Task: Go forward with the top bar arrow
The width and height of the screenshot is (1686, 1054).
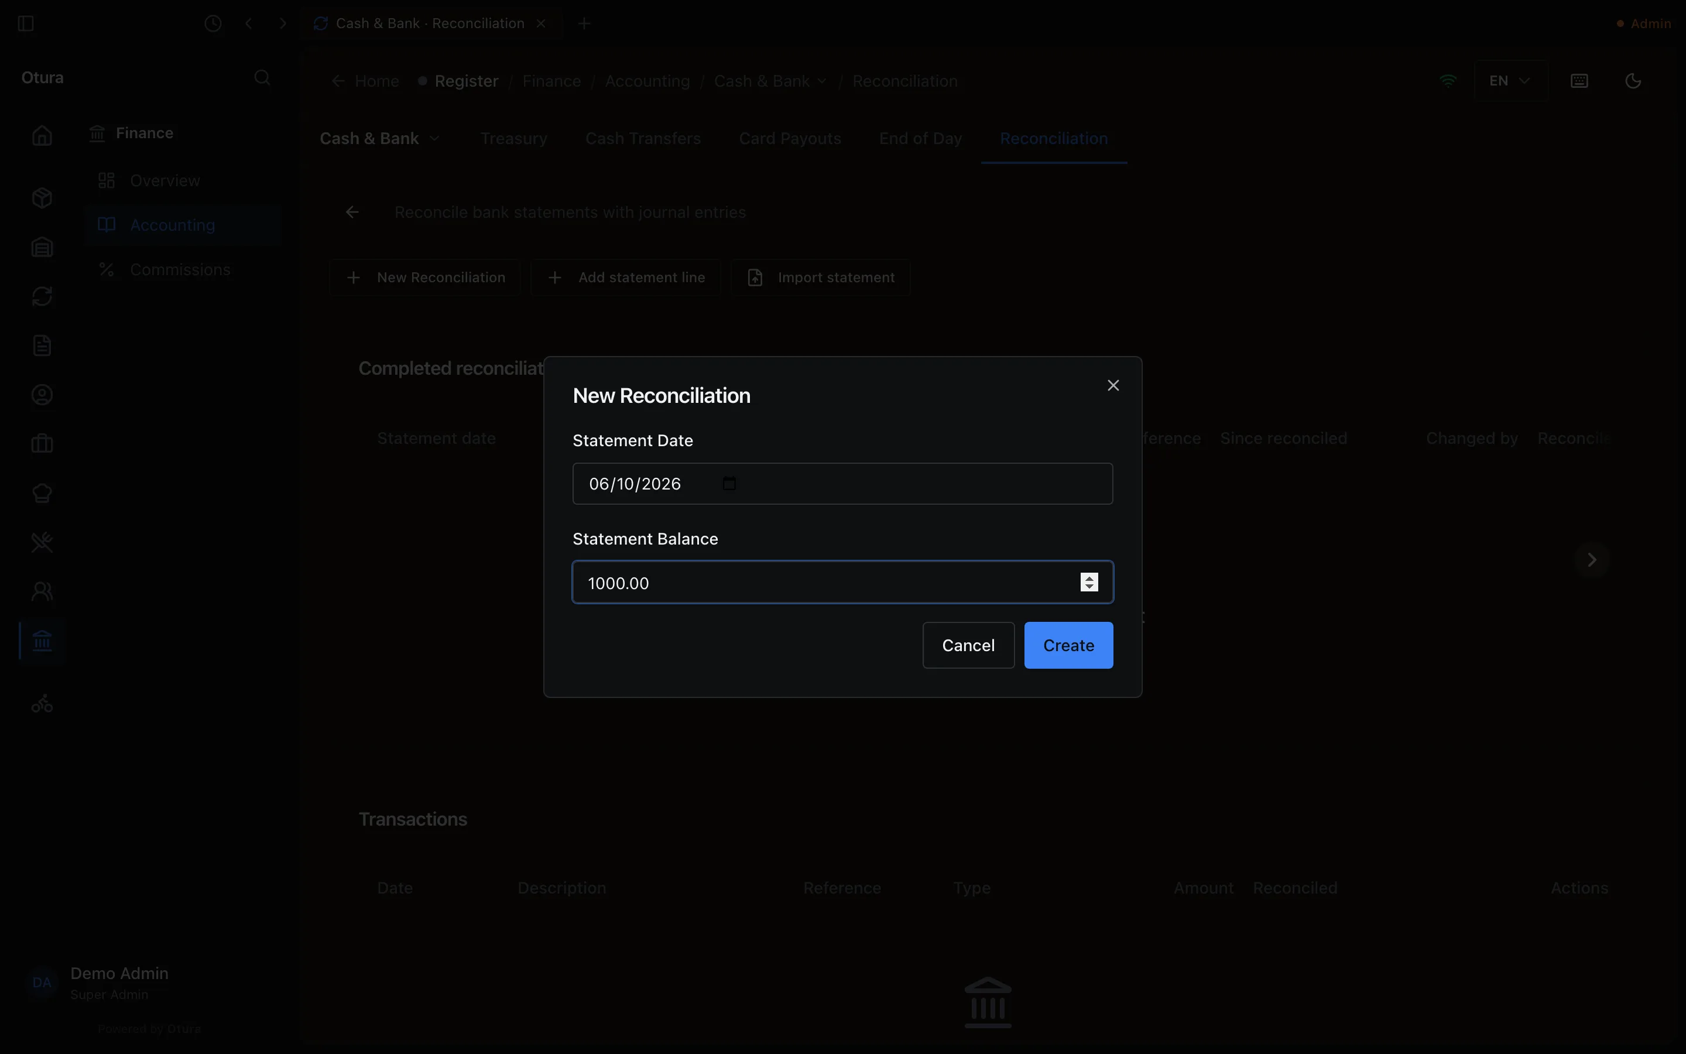Action: coord(283,23)
